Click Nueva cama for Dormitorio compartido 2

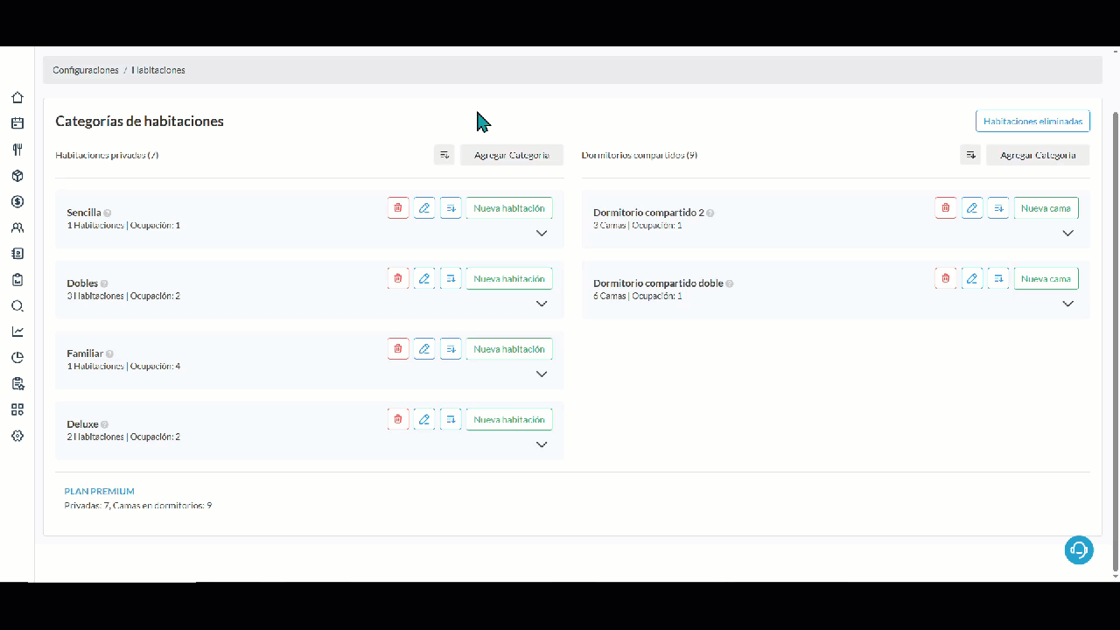pyautogui.click(x=1046, y=208)
